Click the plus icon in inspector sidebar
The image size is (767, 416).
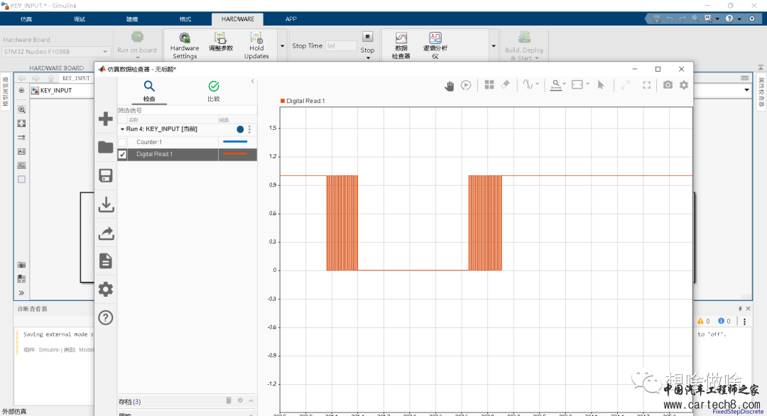pos(106,119)
